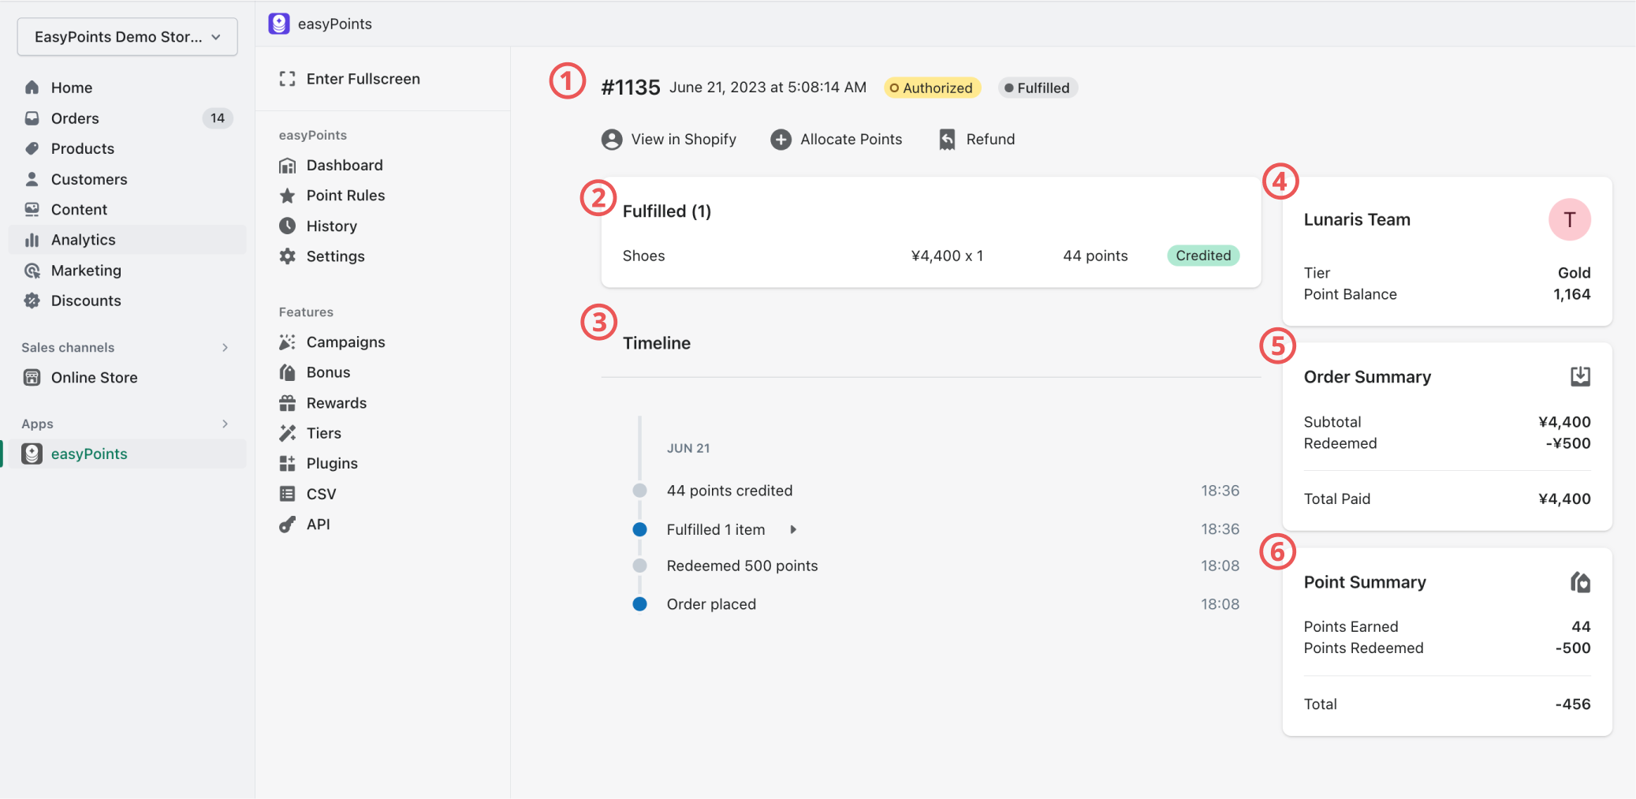Open easyPoints Settings gear icon
This screenshot has height=799, width=1636.
click(287, 256)
